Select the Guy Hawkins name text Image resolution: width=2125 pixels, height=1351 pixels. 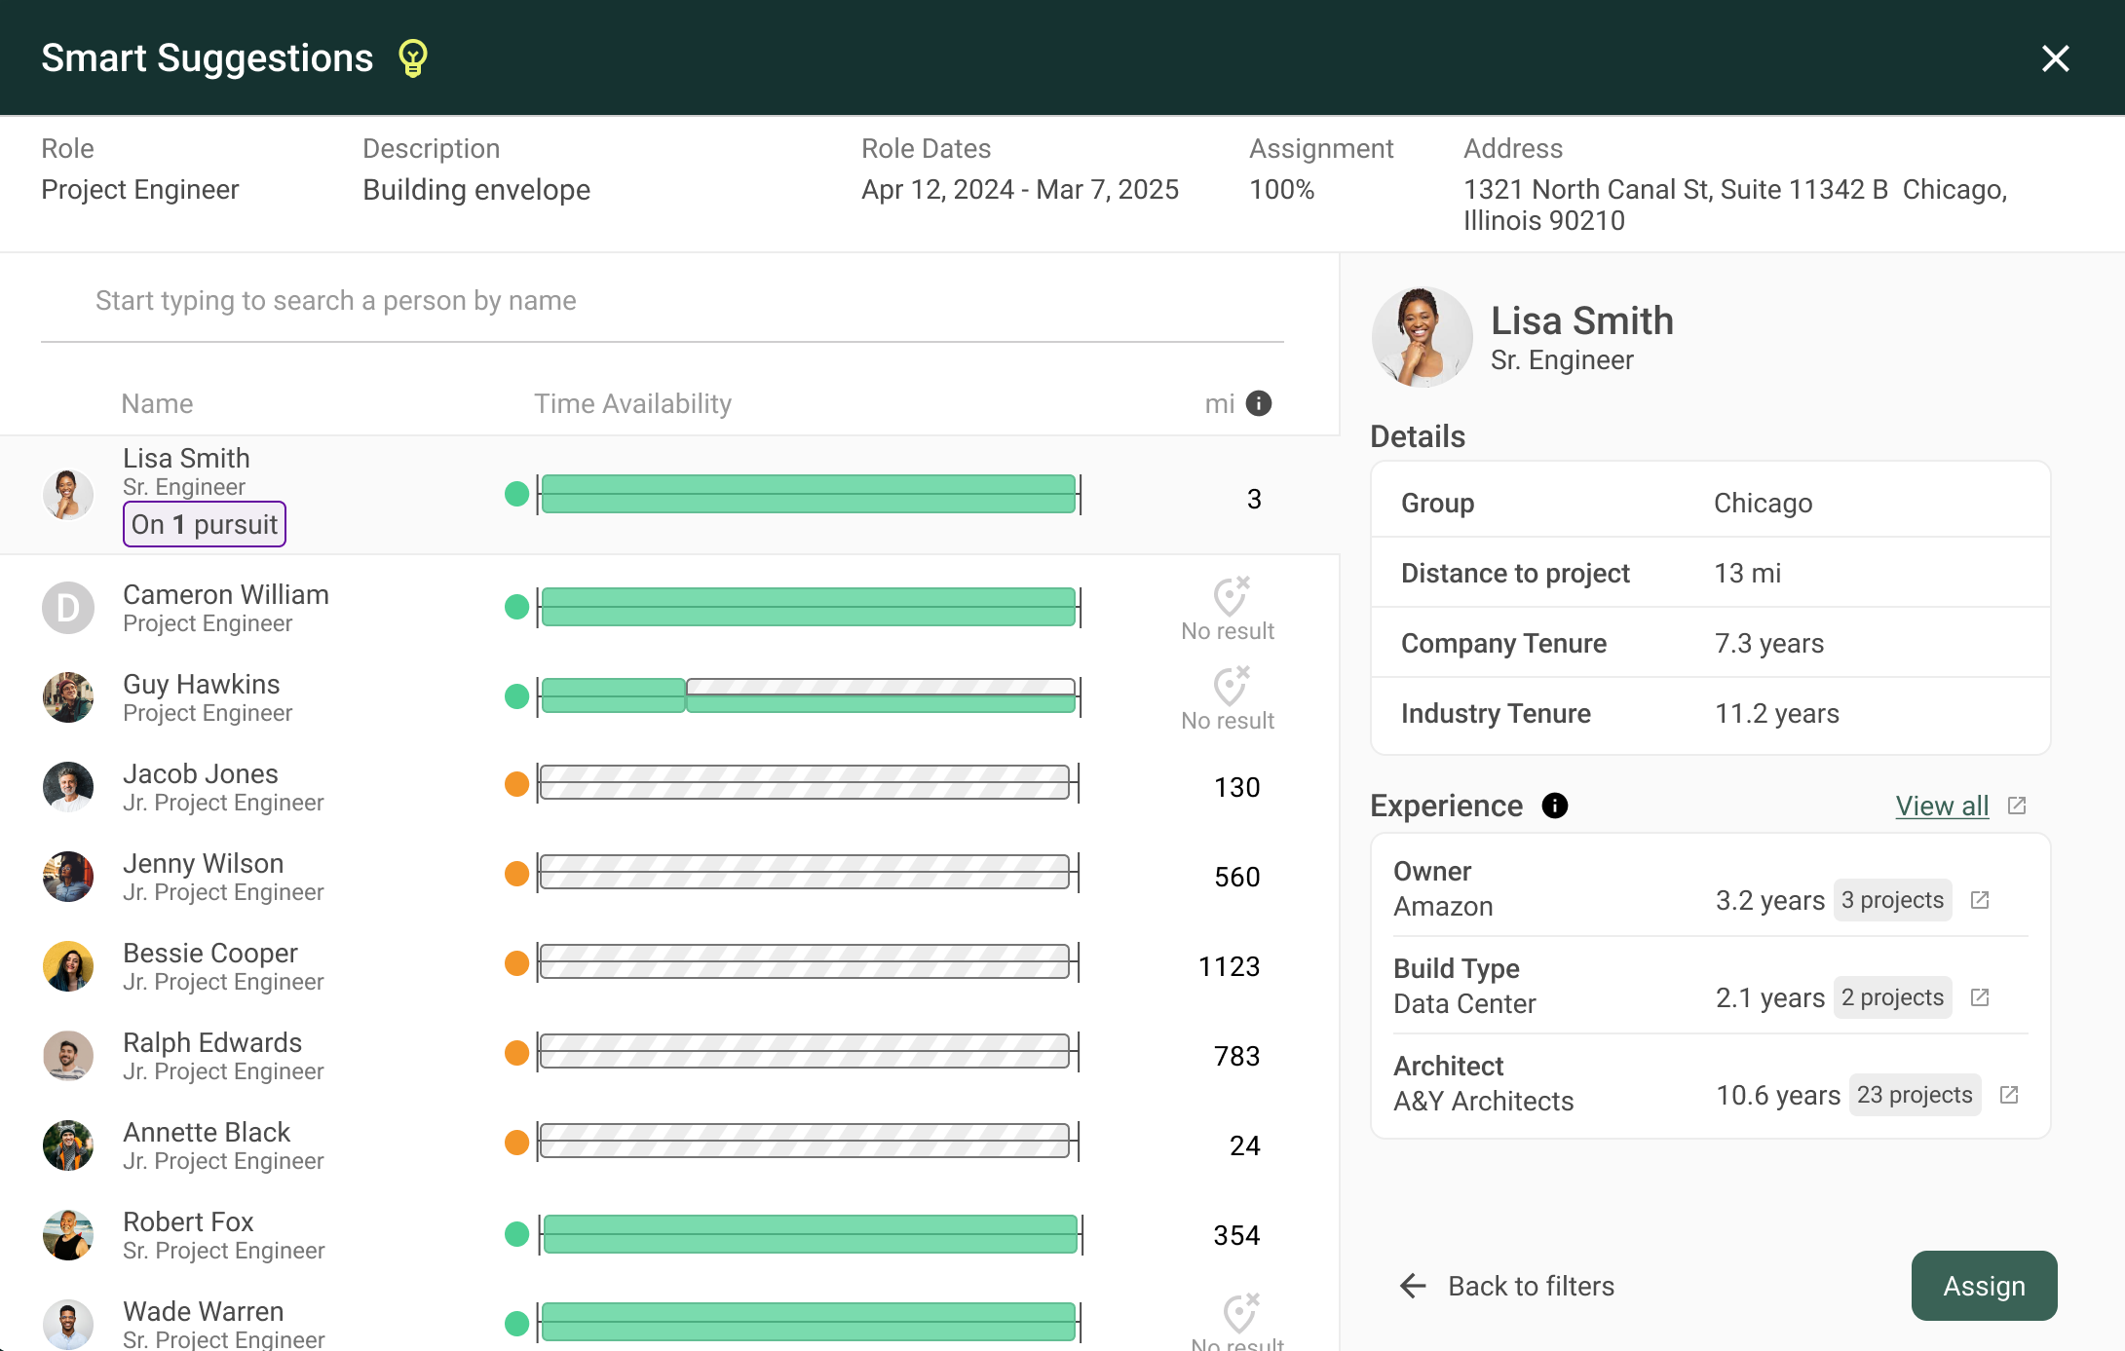[x=202, y=684]
